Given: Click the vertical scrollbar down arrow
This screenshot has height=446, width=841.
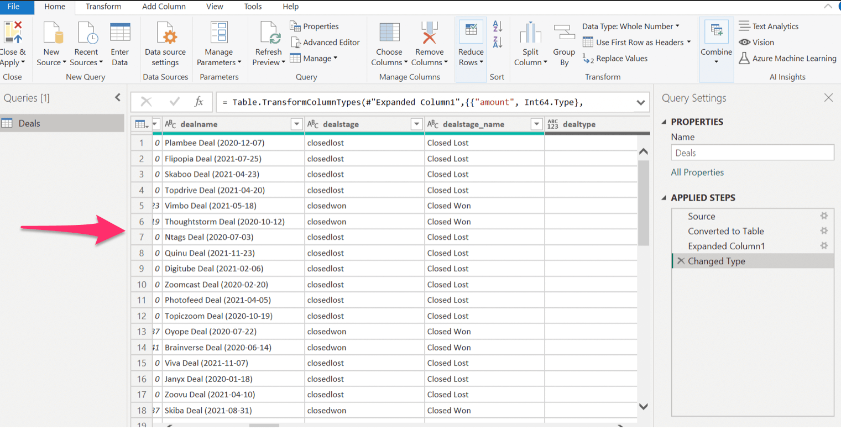Looking at the screenshot, I should point(644,406).
